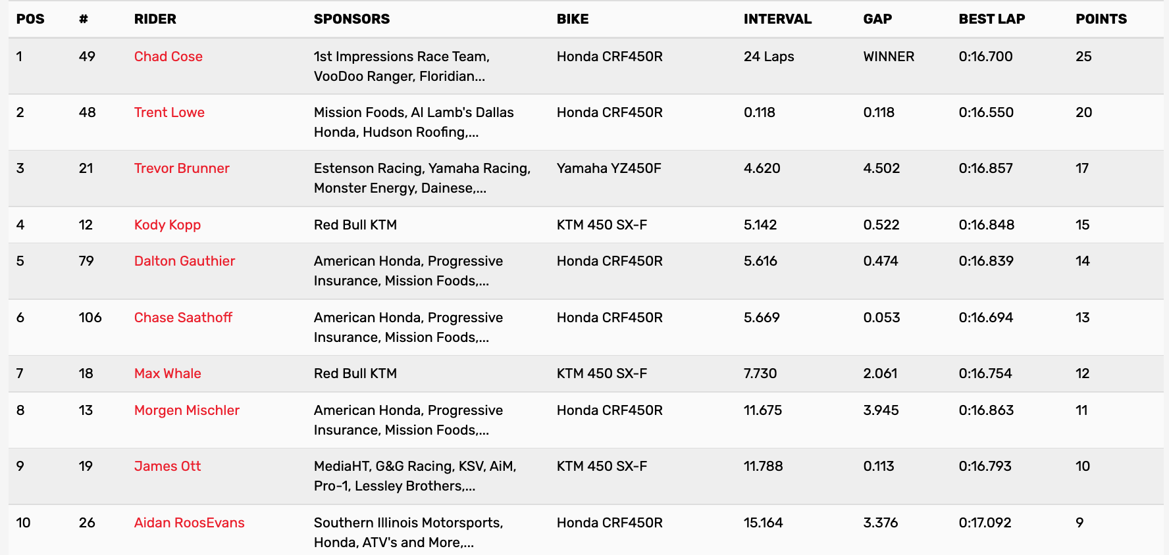Viewport: 1169px width, 555px height.
Task: Open Morgen Mischler's profile link
Action: coord(186,410)
